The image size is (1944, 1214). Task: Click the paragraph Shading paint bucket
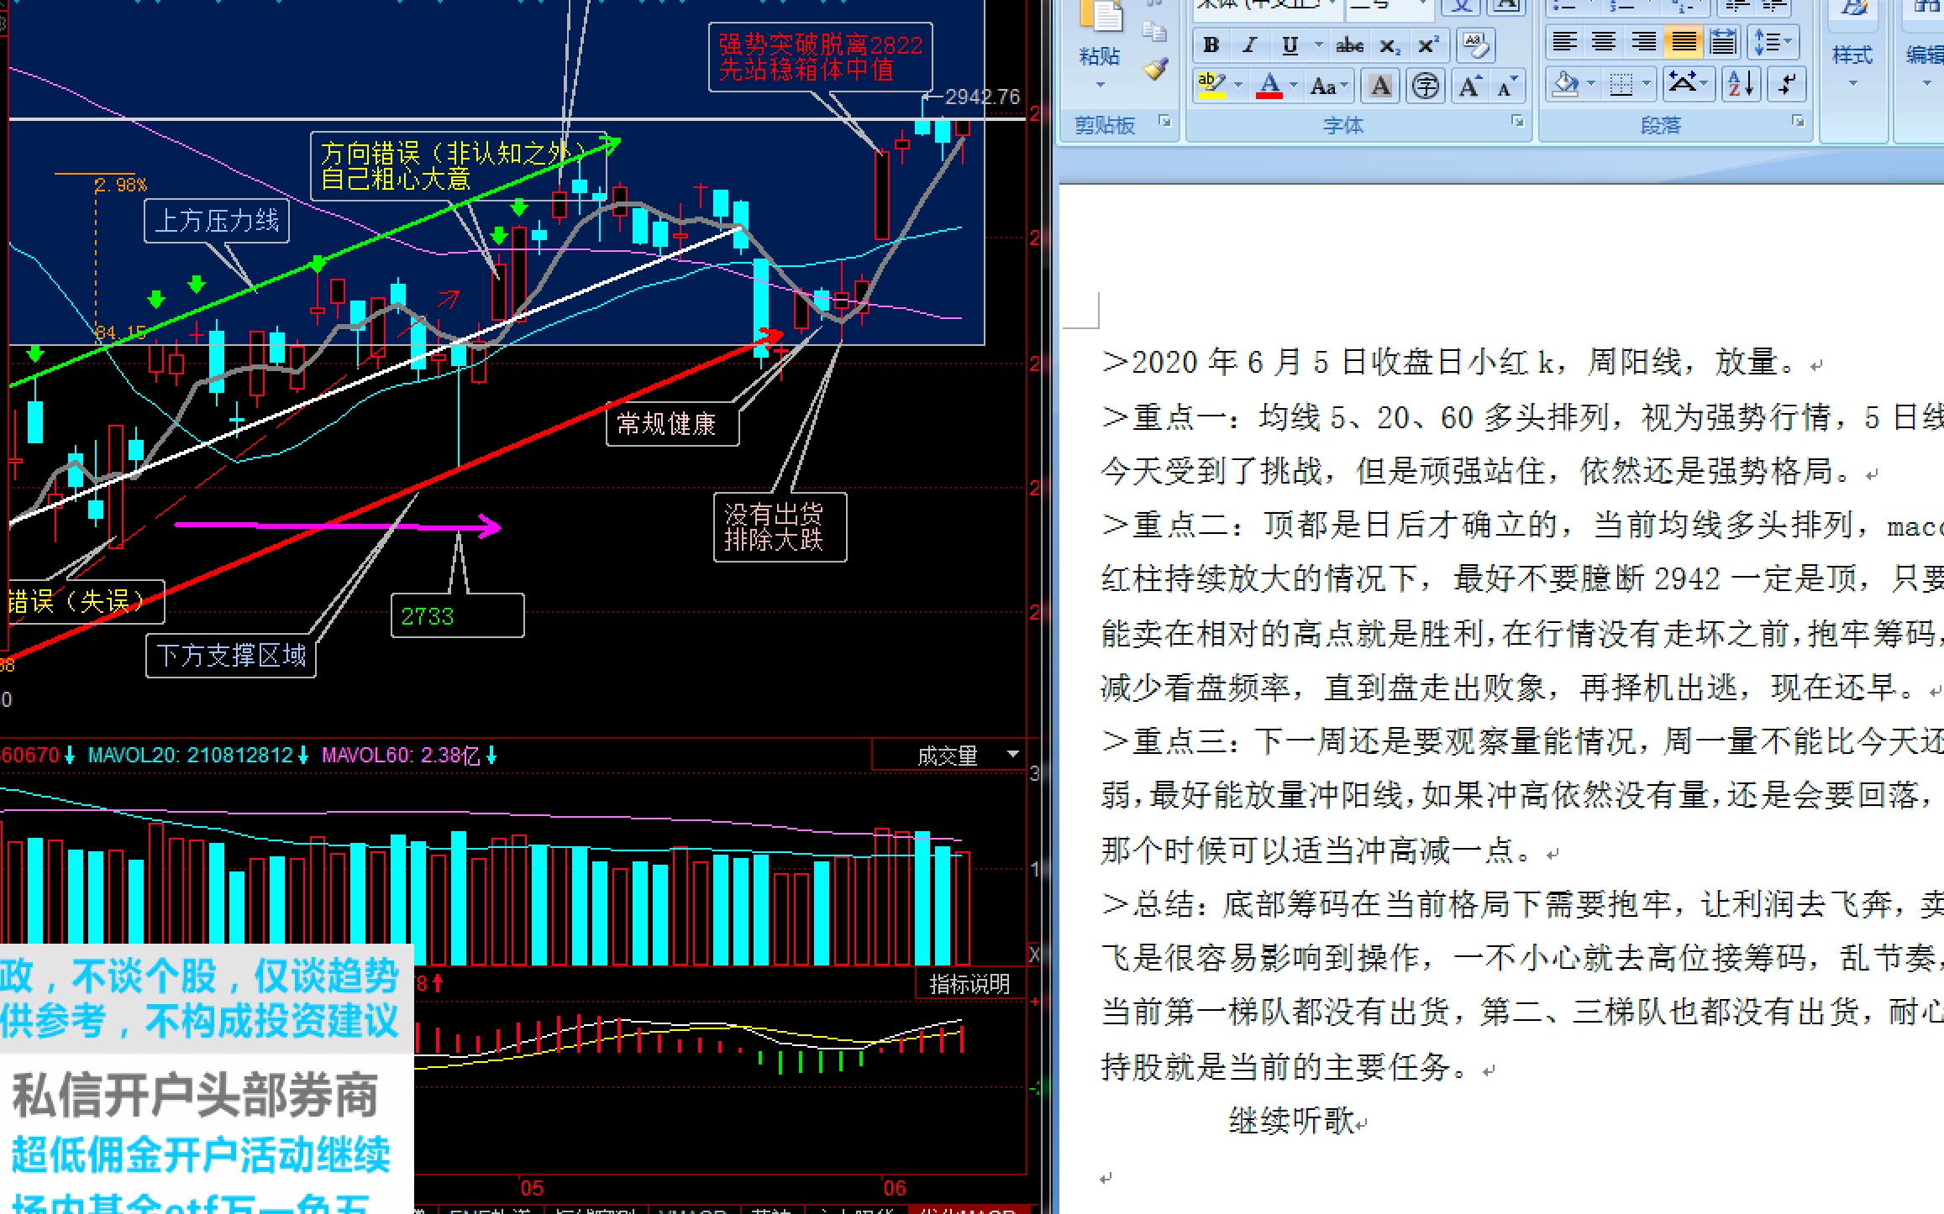click(1565, 84)
